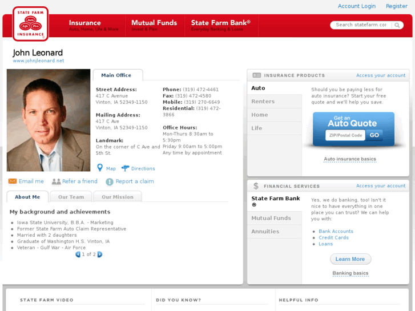Go to previous page of background list
415x311 pixels.
click(x=78, y=255)
